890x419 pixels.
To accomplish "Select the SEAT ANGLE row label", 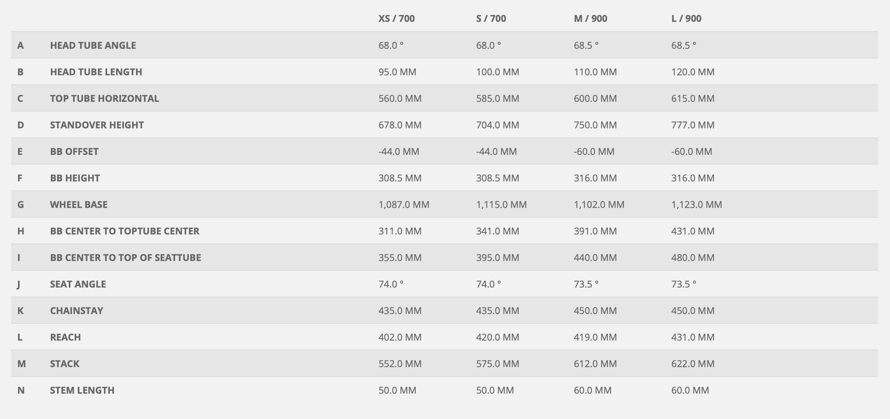I will [x=78, y=284].
